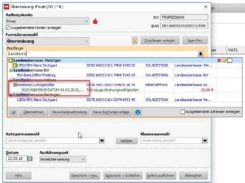Open the calendar picker next to Datum
Screen dimensions: 245x183
(x=30, y=159)
